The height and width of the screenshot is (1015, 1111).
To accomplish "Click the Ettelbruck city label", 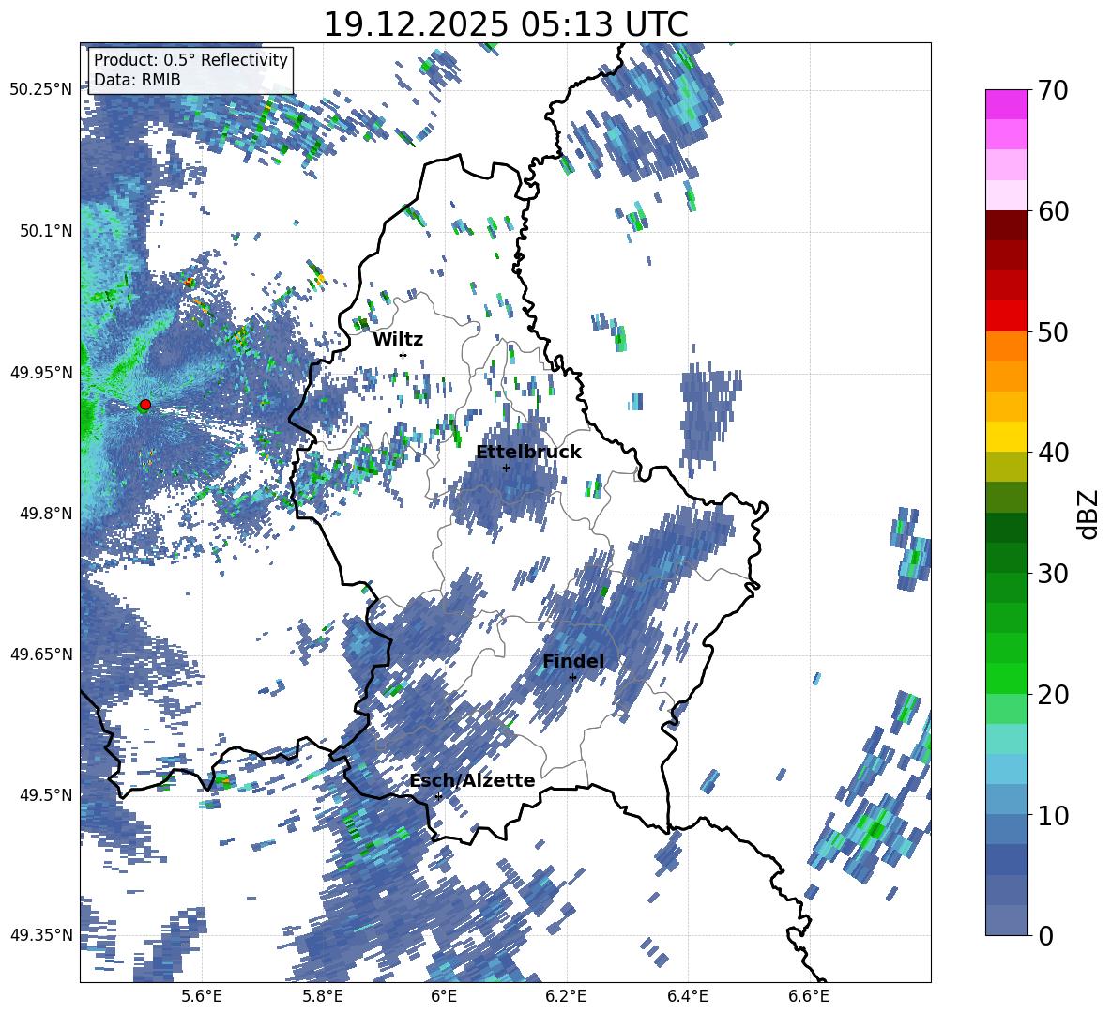I will point(528,453).
